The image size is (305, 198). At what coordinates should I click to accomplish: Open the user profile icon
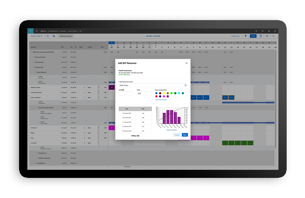point(275,31)
